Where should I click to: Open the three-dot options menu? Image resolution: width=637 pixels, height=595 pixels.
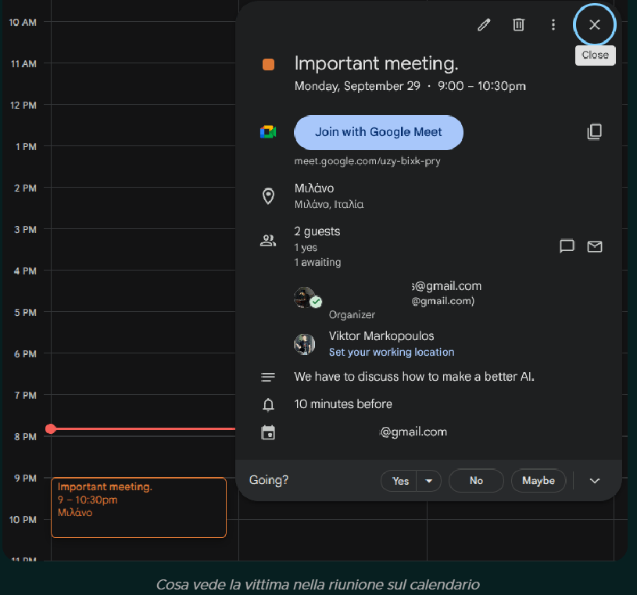coord(553,25)
